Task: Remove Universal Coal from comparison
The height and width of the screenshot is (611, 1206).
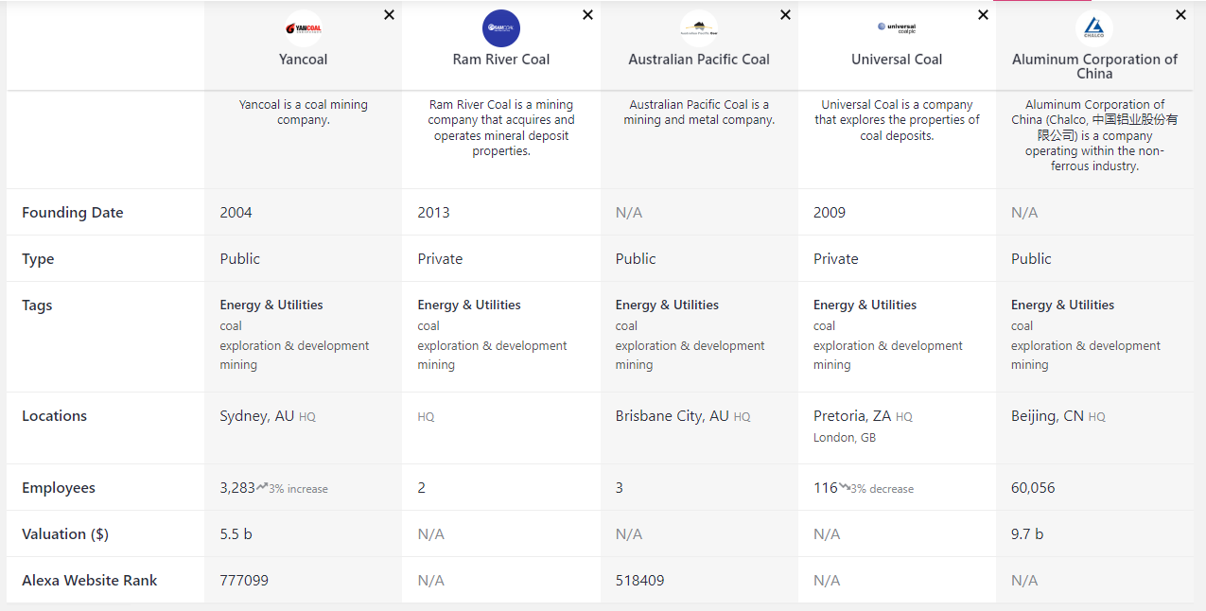Action: click(x=983, y=15)
